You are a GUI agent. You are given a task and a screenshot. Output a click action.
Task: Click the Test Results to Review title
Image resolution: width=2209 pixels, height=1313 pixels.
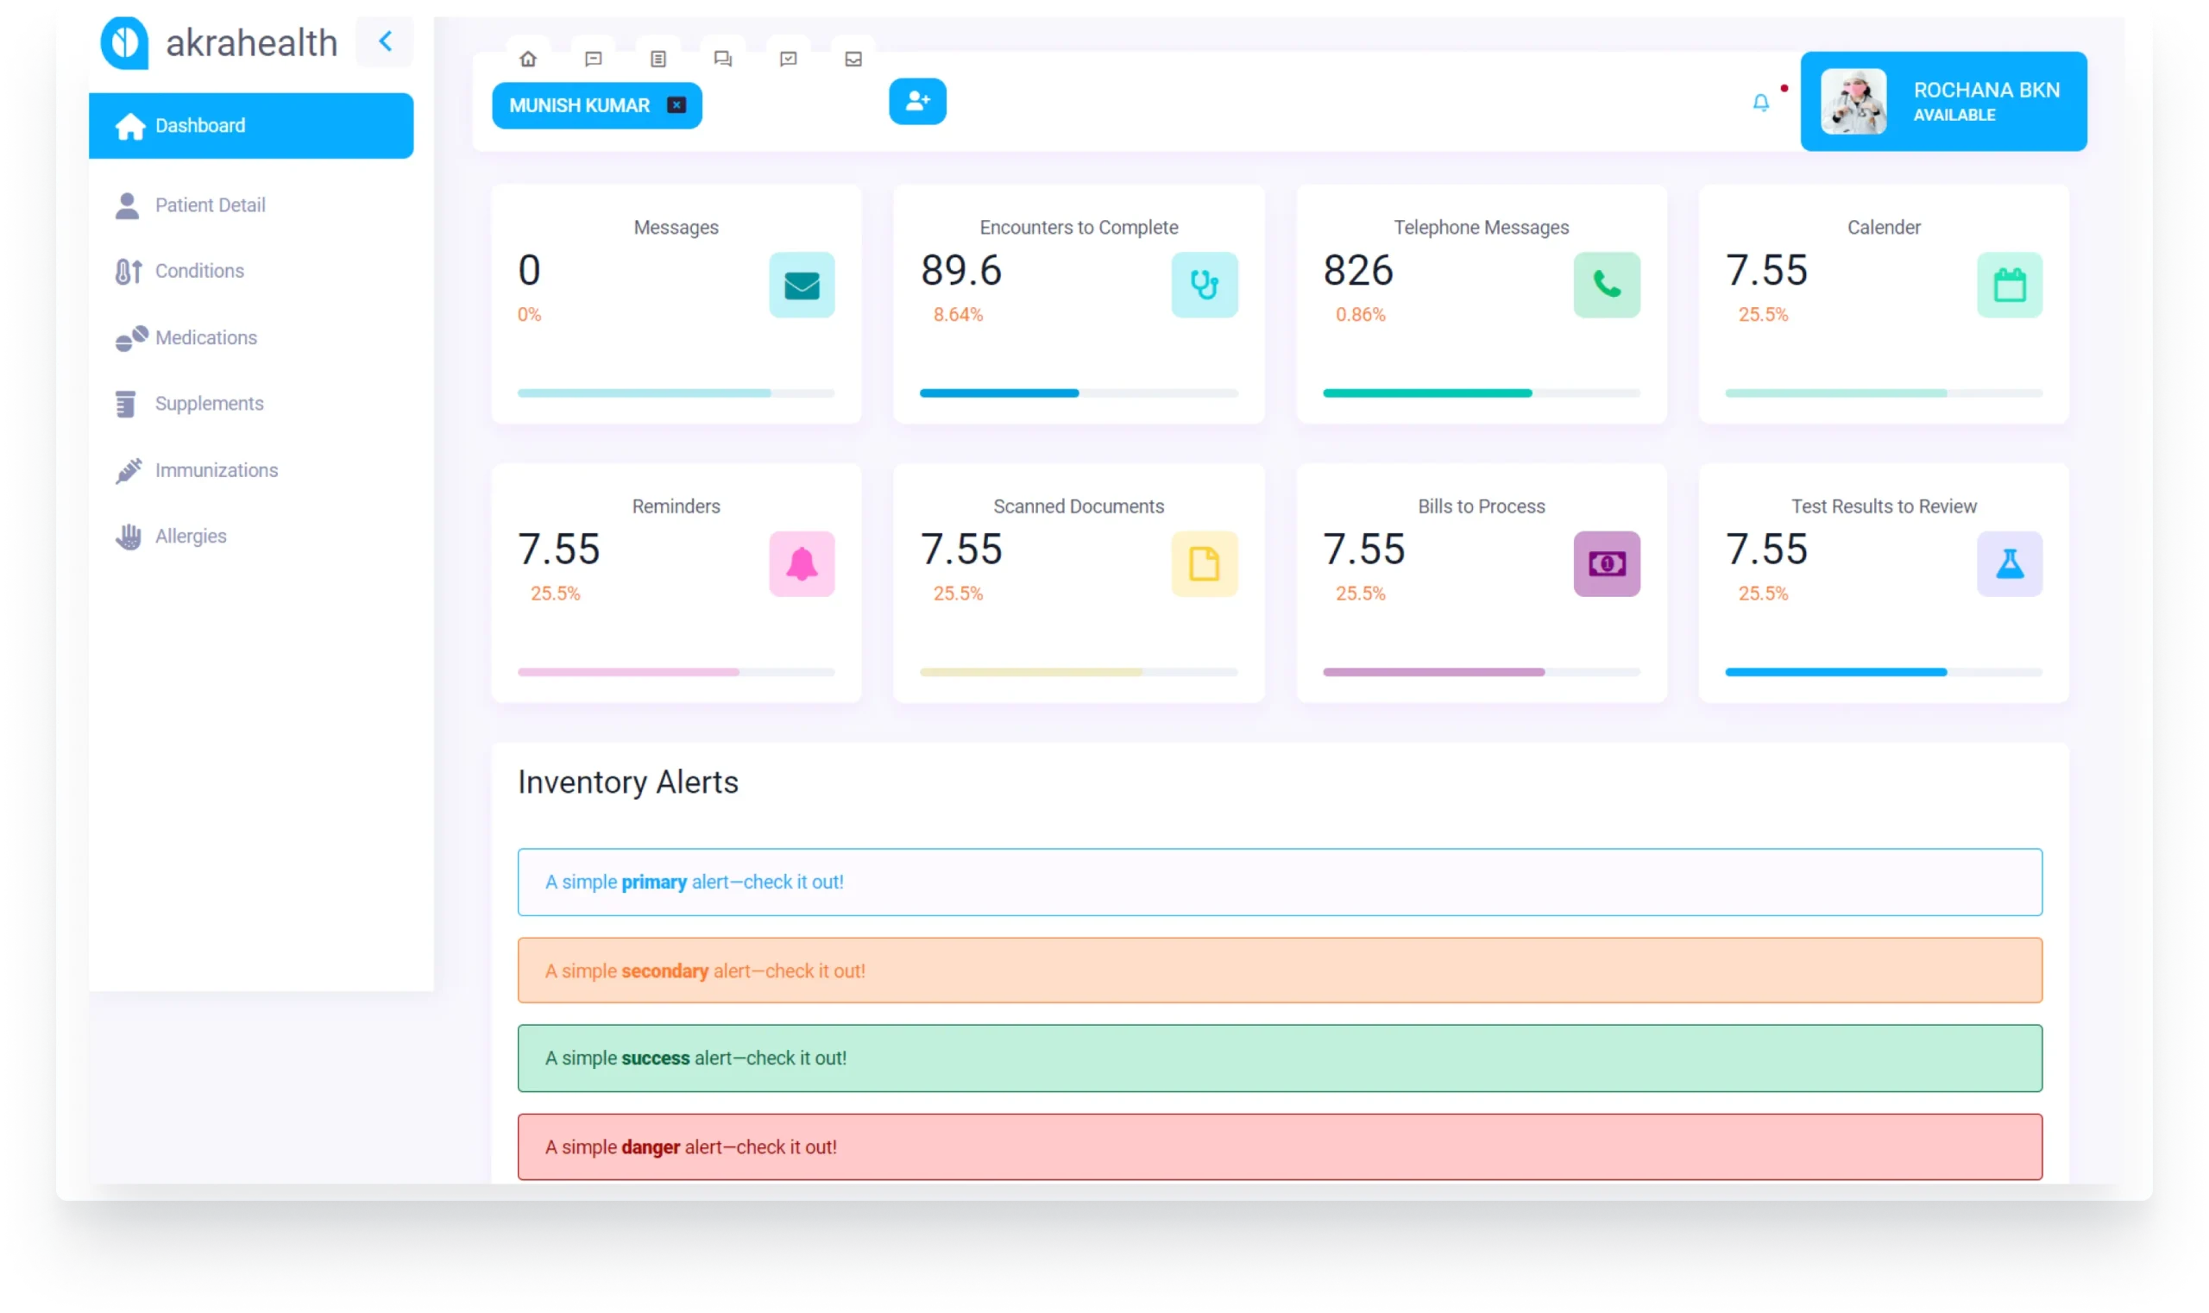pyautogui.click(x=1885, y=506)
